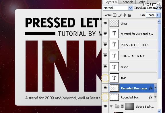Click the INK layer T thumbnail
This screenshot has height=113, width=165.
tap(114, 78)
